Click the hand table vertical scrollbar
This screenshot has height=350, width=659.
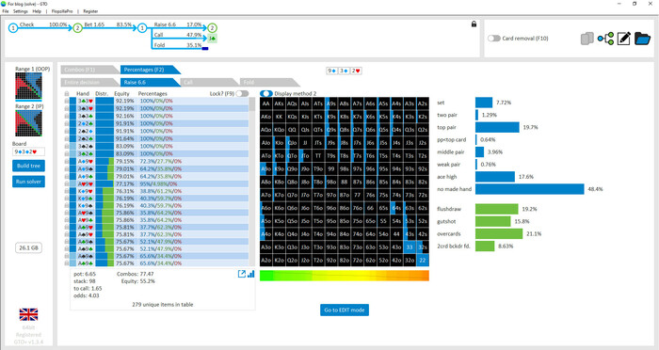click(252, 182)
